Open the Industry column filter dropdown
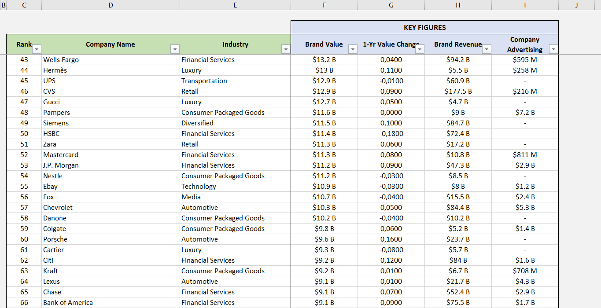The width and height of the screenshot is (601, 308). tap(286, 49)
